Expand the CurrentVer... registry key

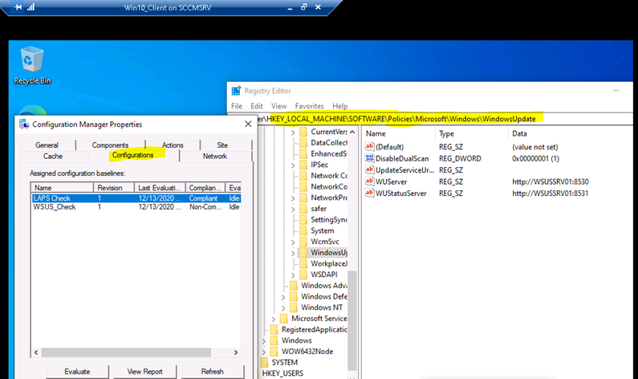293,132
